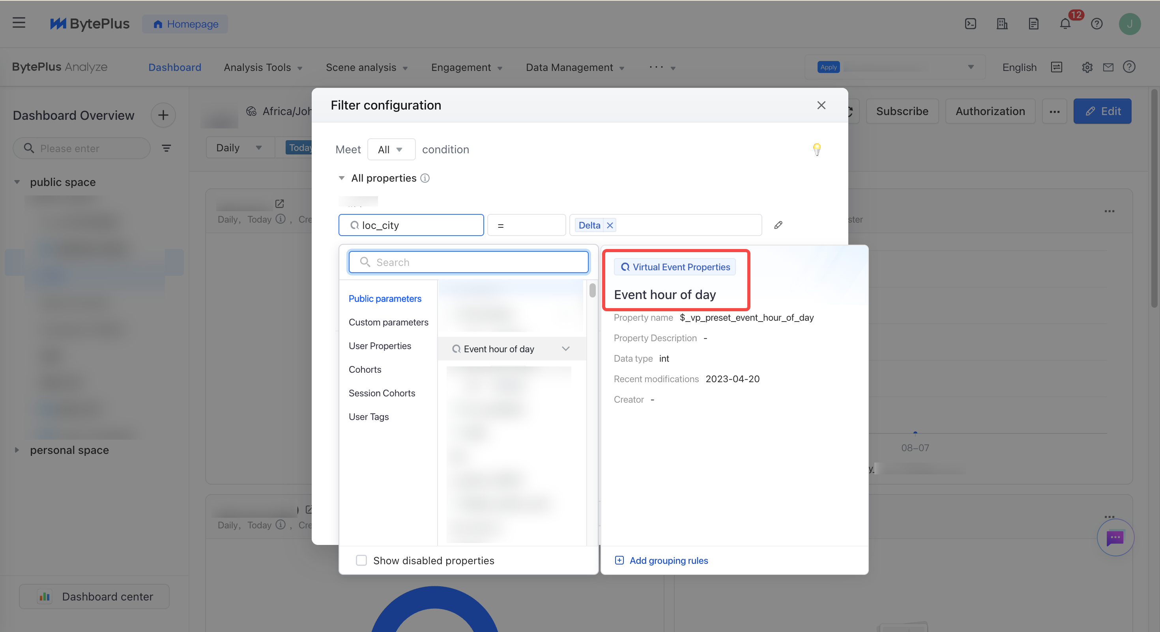Screen dimensions: 1160x632
Task: Click the All properties info icon
Action: pos(425,178)
